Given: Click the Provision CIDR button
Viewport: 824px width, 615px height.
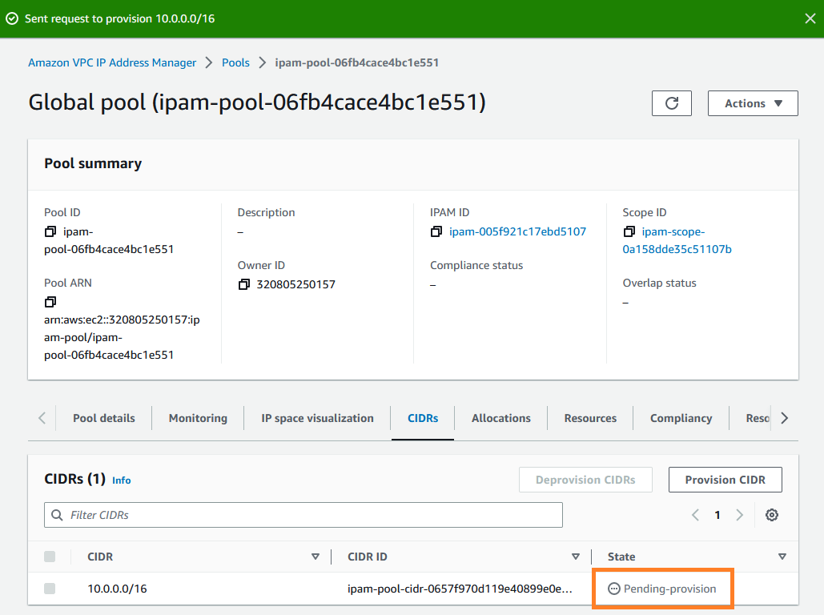Looking at the screenshot, I should point(725,480).
